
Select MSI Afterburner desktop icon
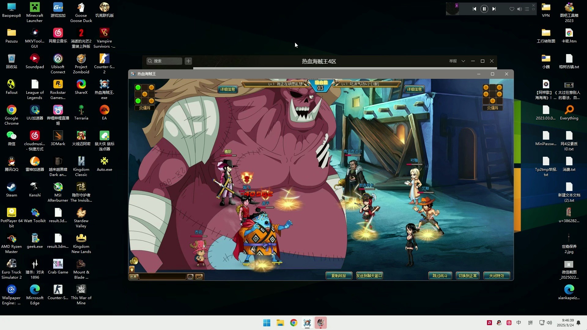pos(58,192)
